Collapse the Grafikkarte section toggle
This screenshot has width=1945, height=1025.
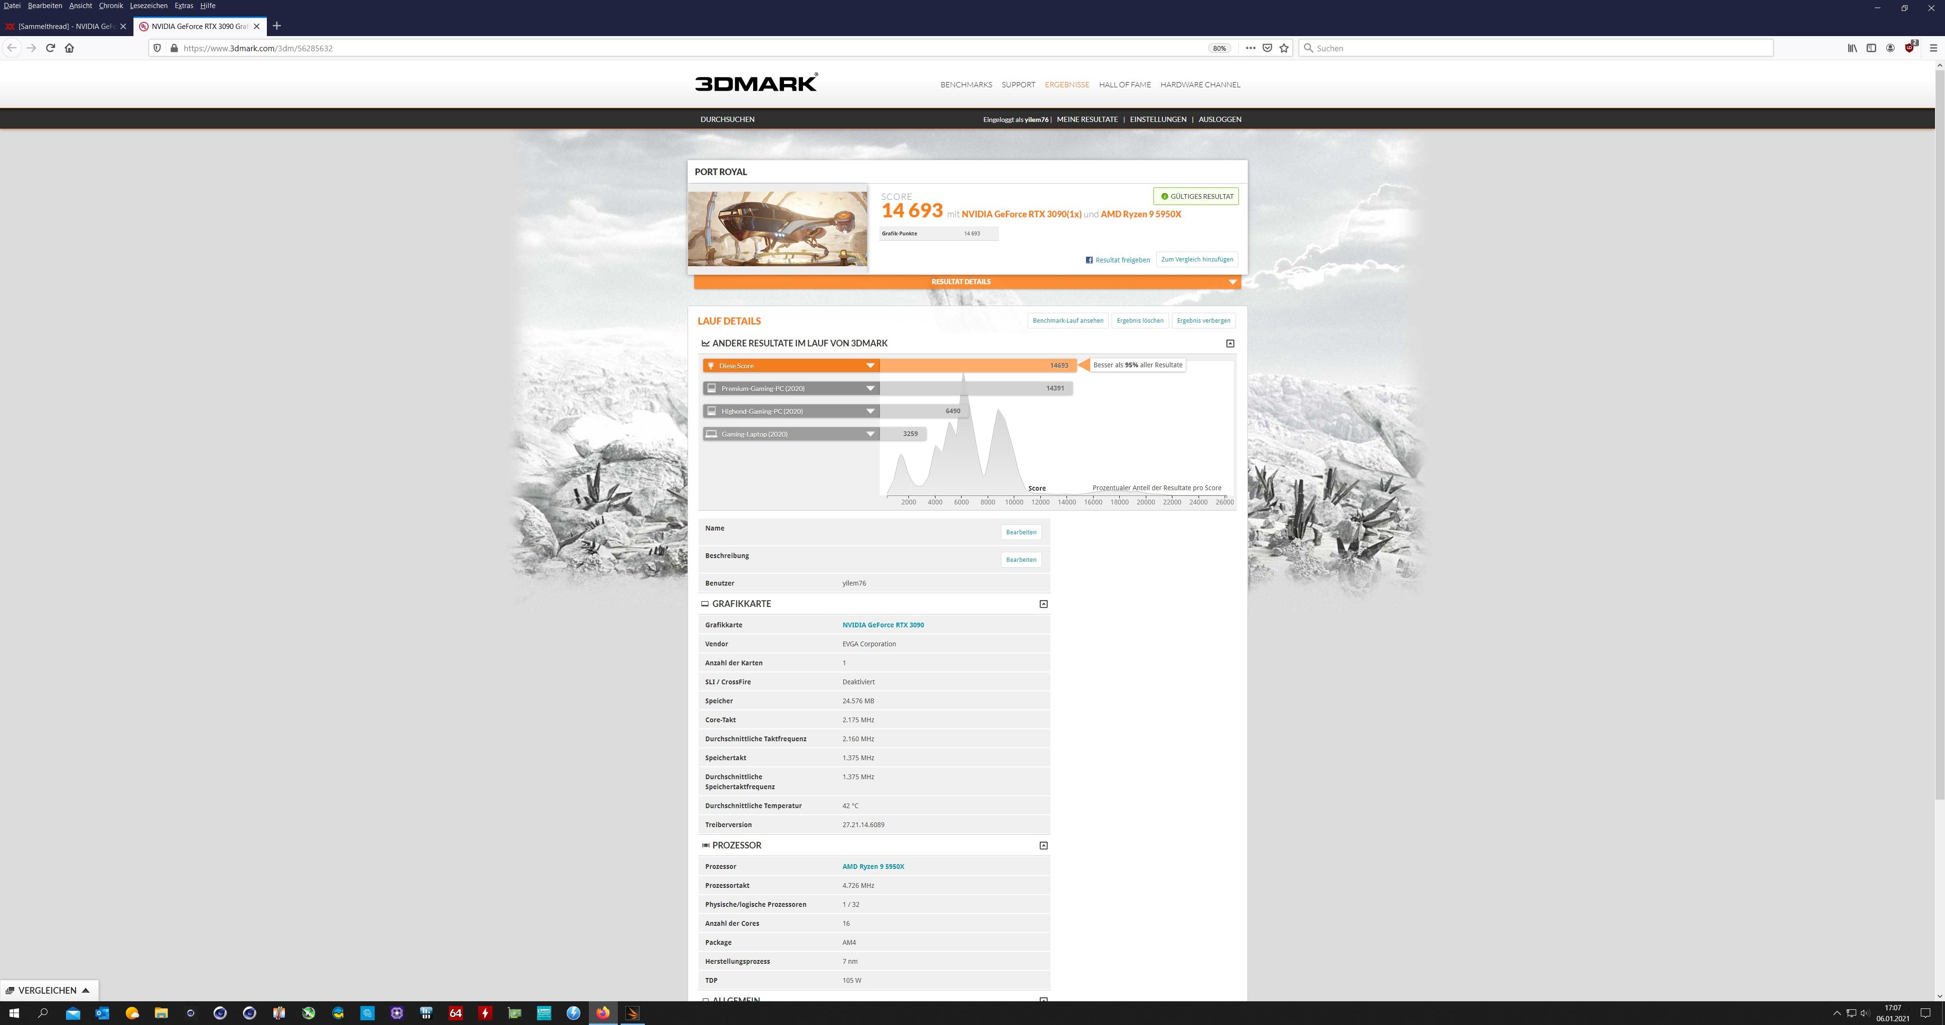[1043, 604]
